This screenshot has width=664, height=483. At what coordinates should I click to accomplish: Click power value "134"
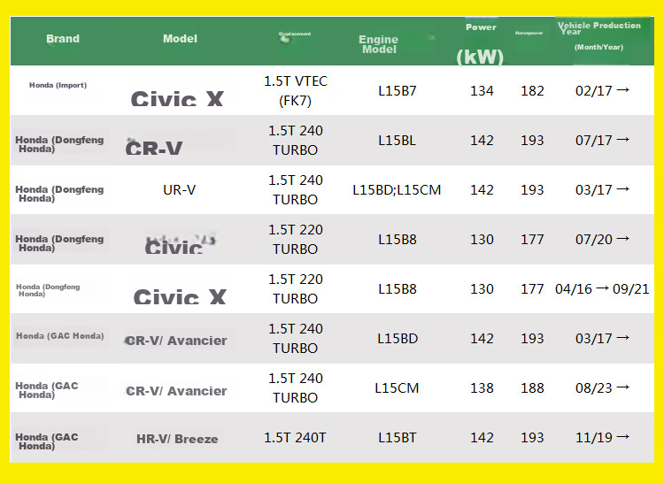pos(482,91)
